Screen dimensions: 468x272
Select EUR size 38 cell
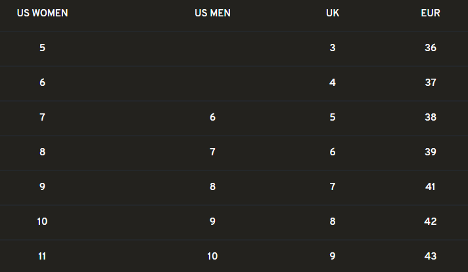(x=431, y=117)
